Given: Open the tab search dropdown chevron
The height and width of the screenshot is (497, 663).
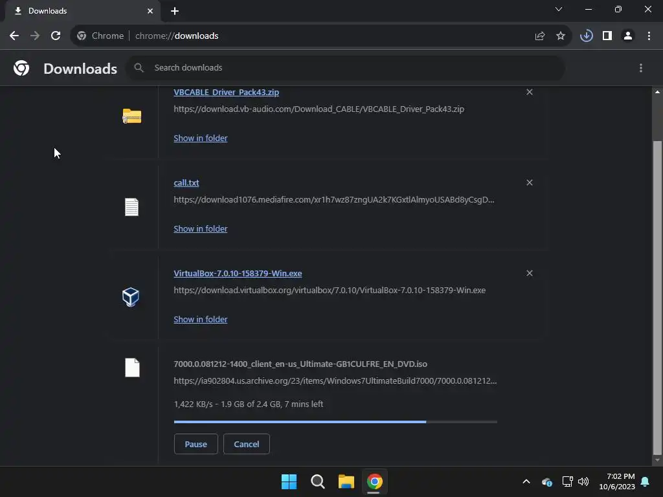Looking at the screenshot, I should click(558, 9).
